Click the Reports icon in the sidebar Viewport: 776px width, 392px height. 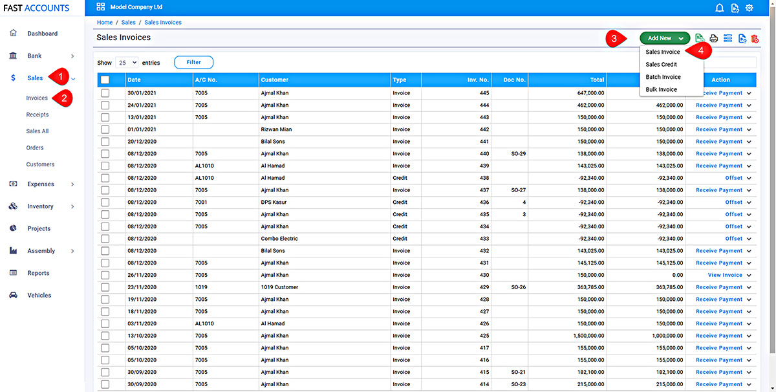click(x=13, y=273)
